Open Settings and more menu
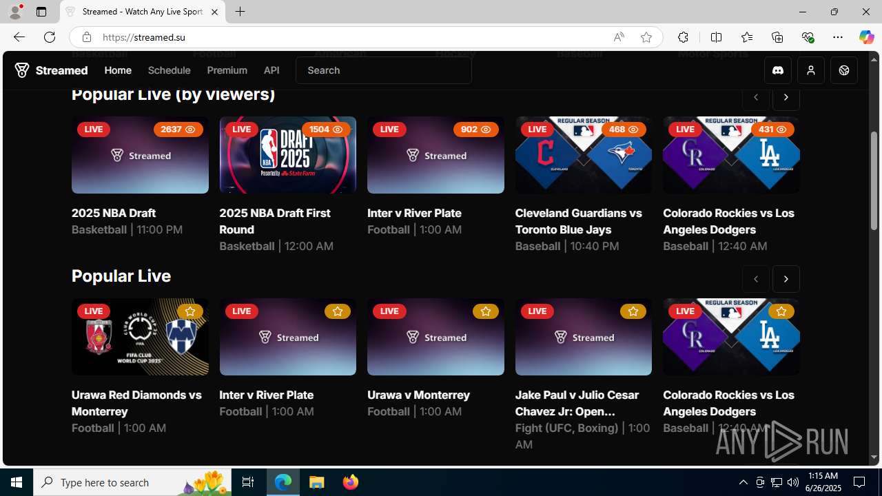This screenshot has width=882, height=496. click(x=838, y=37)
